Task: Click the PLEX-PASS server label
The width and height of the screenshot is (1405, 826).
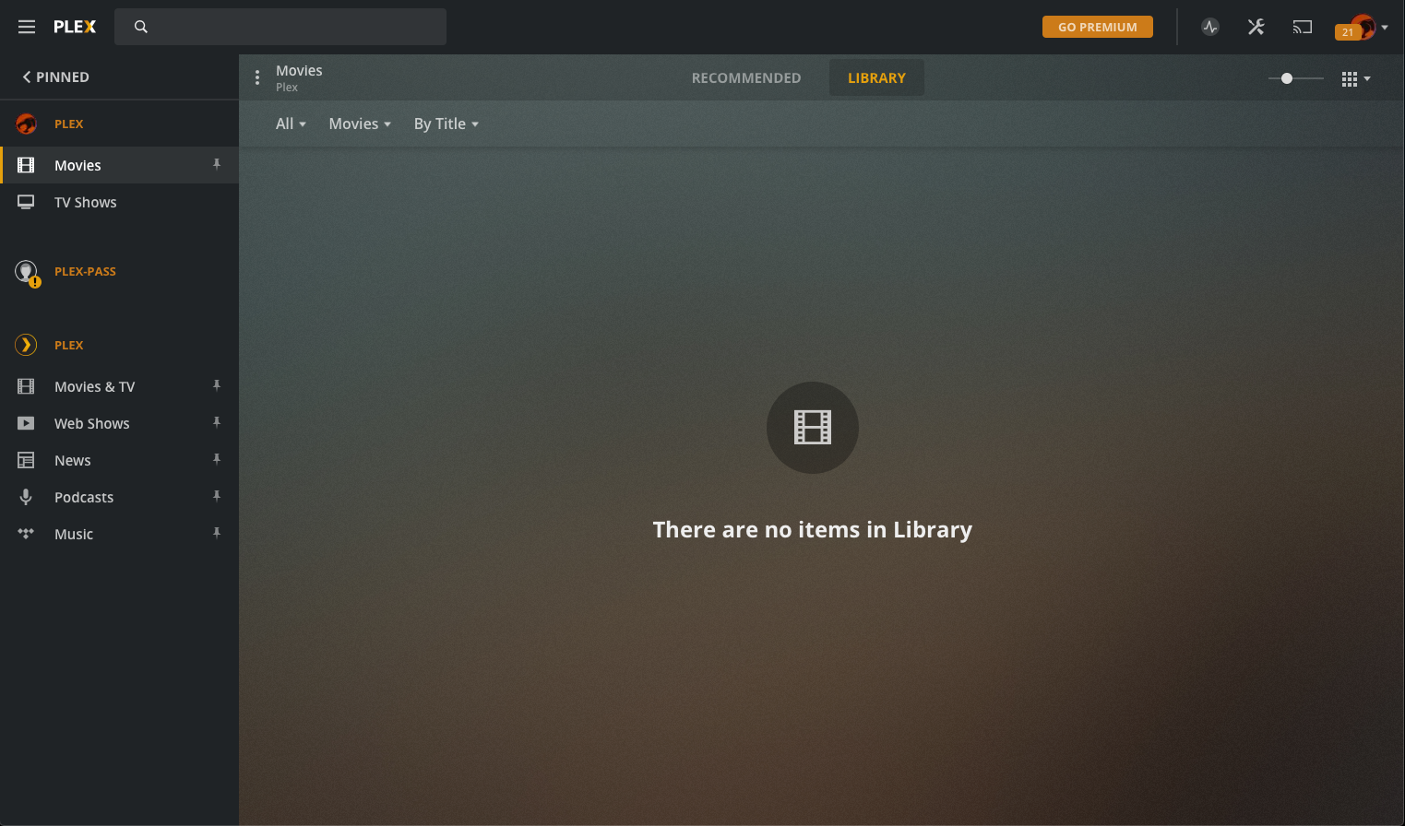Action: [85, 271]
